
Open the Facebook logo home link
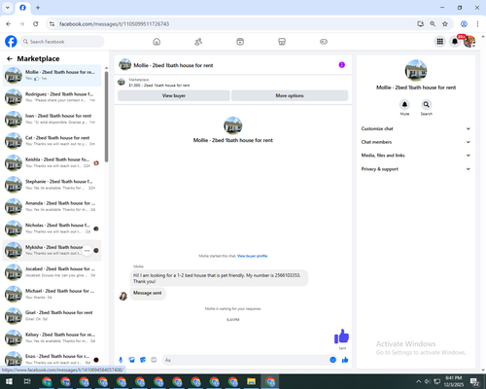pos(11,42)
